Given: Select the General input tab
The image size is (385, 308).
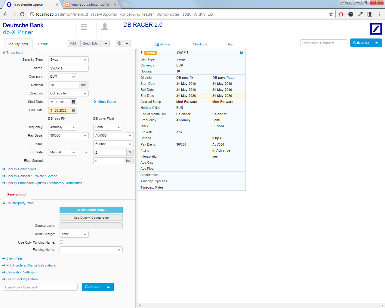Looking at the screenshot, I should (x=17, y=195).
